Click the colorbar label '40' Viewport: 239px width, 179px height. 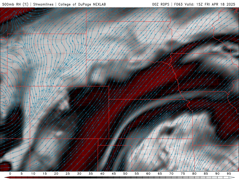click(x=102, y=174)
